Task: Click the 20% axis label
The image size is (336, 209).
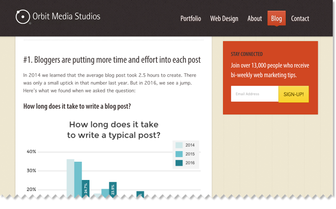Action: coord(31,189)
